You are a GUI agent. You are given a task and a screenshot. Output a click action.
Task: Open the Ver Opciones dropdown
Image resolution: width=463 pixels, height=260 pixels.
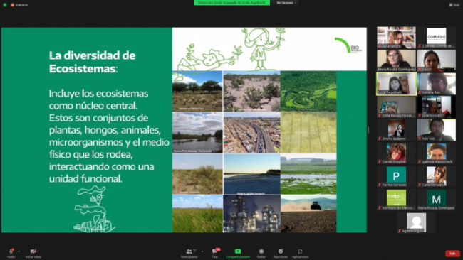[286, 3]
